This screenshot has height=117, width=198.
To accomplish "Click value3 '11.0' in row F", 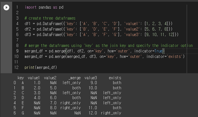I will pos(93,108).
